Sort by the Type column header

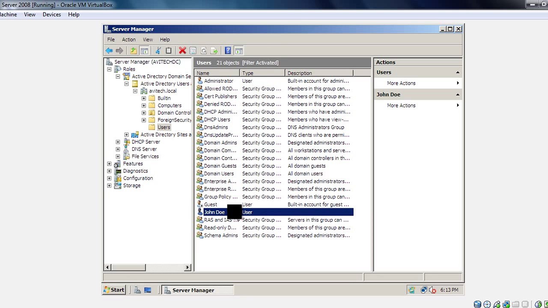262,73
